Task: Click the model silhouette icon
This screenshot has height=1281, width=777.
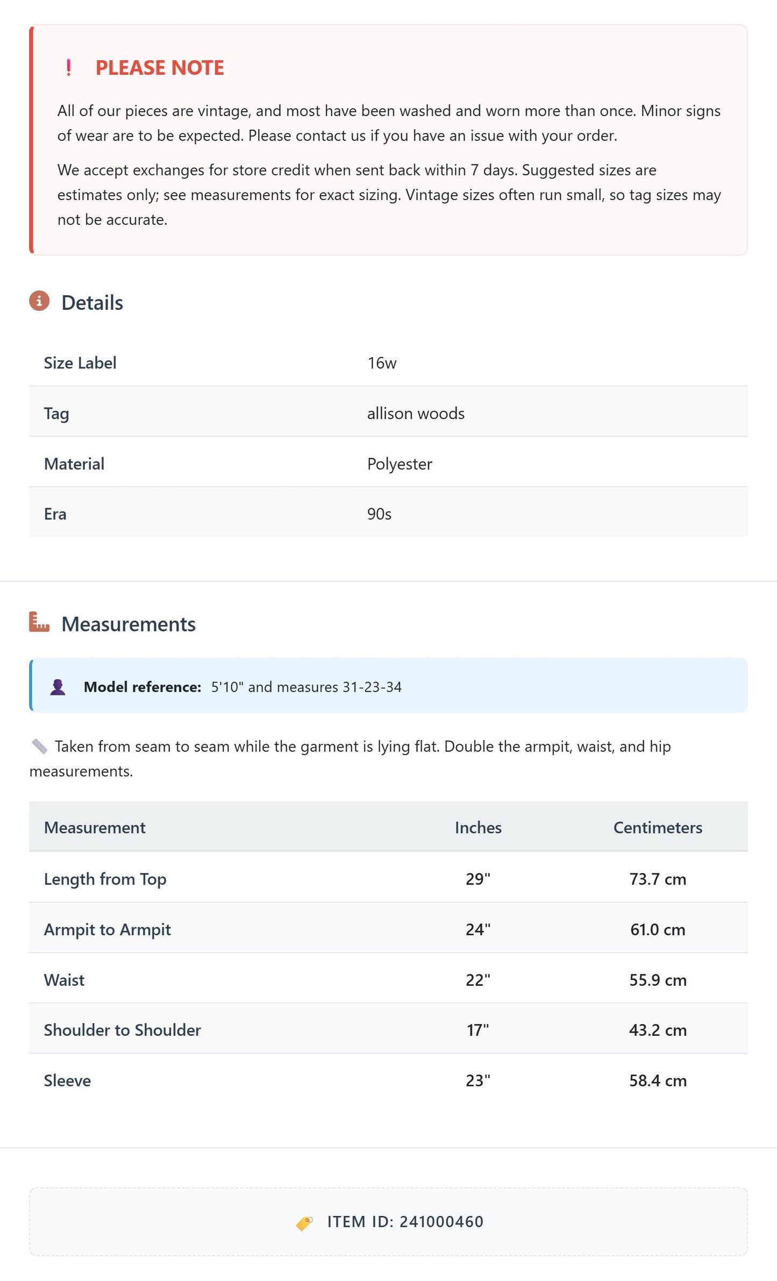Action: coord(58,687)
